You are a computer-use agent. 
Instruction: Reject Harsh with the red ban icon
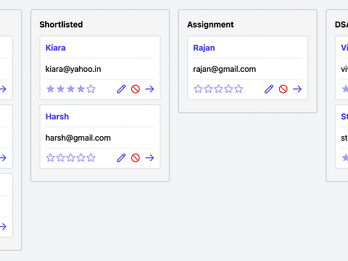[x=136, y=158]
